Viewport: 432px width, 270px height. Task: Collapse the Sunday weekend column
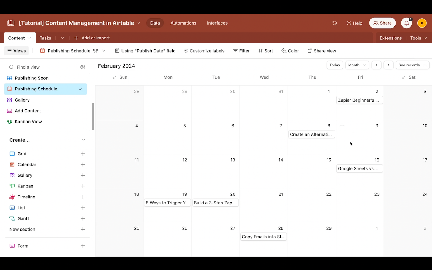coord(114,77)
